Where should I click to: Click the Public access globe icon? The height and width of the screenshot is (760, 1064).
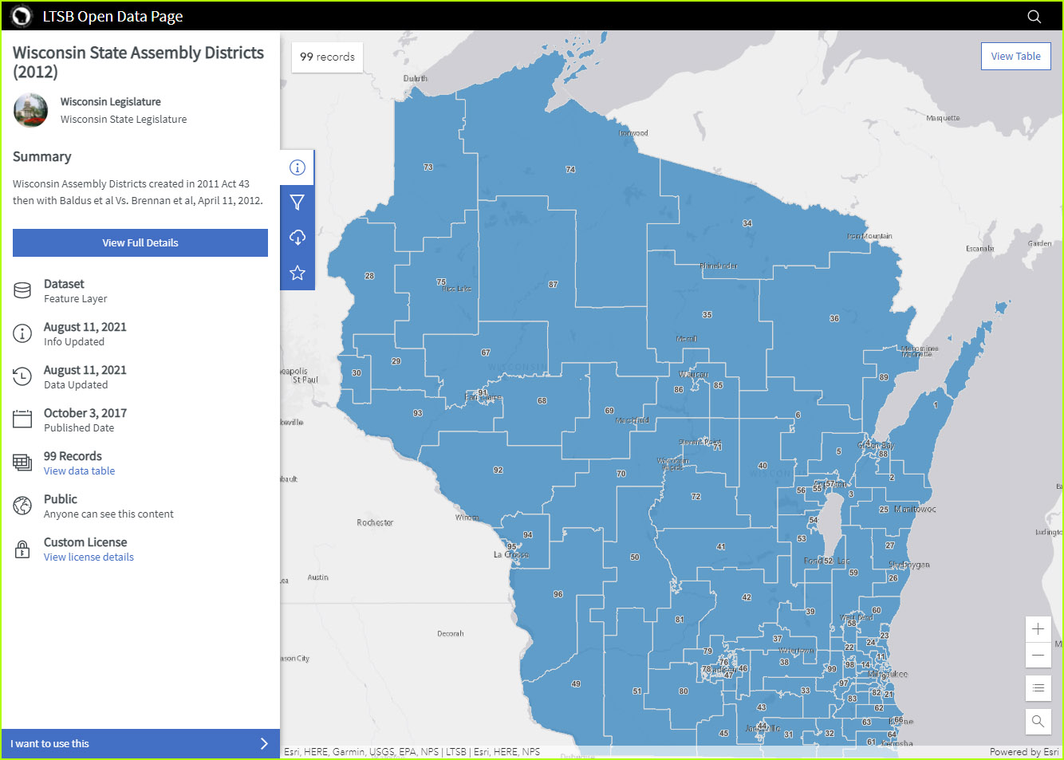(22, 505)
